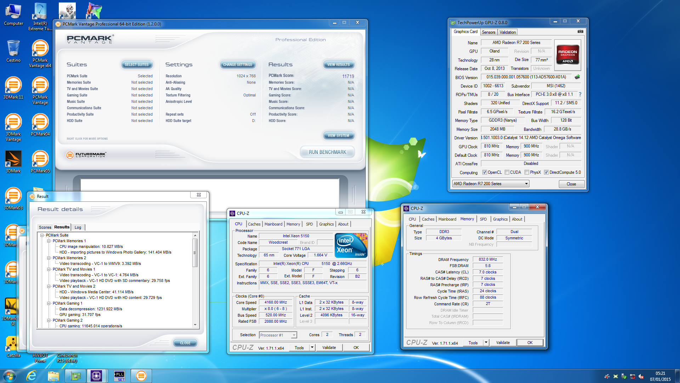Switch to Validation tab in GPU-Z

tap(508, 32)
